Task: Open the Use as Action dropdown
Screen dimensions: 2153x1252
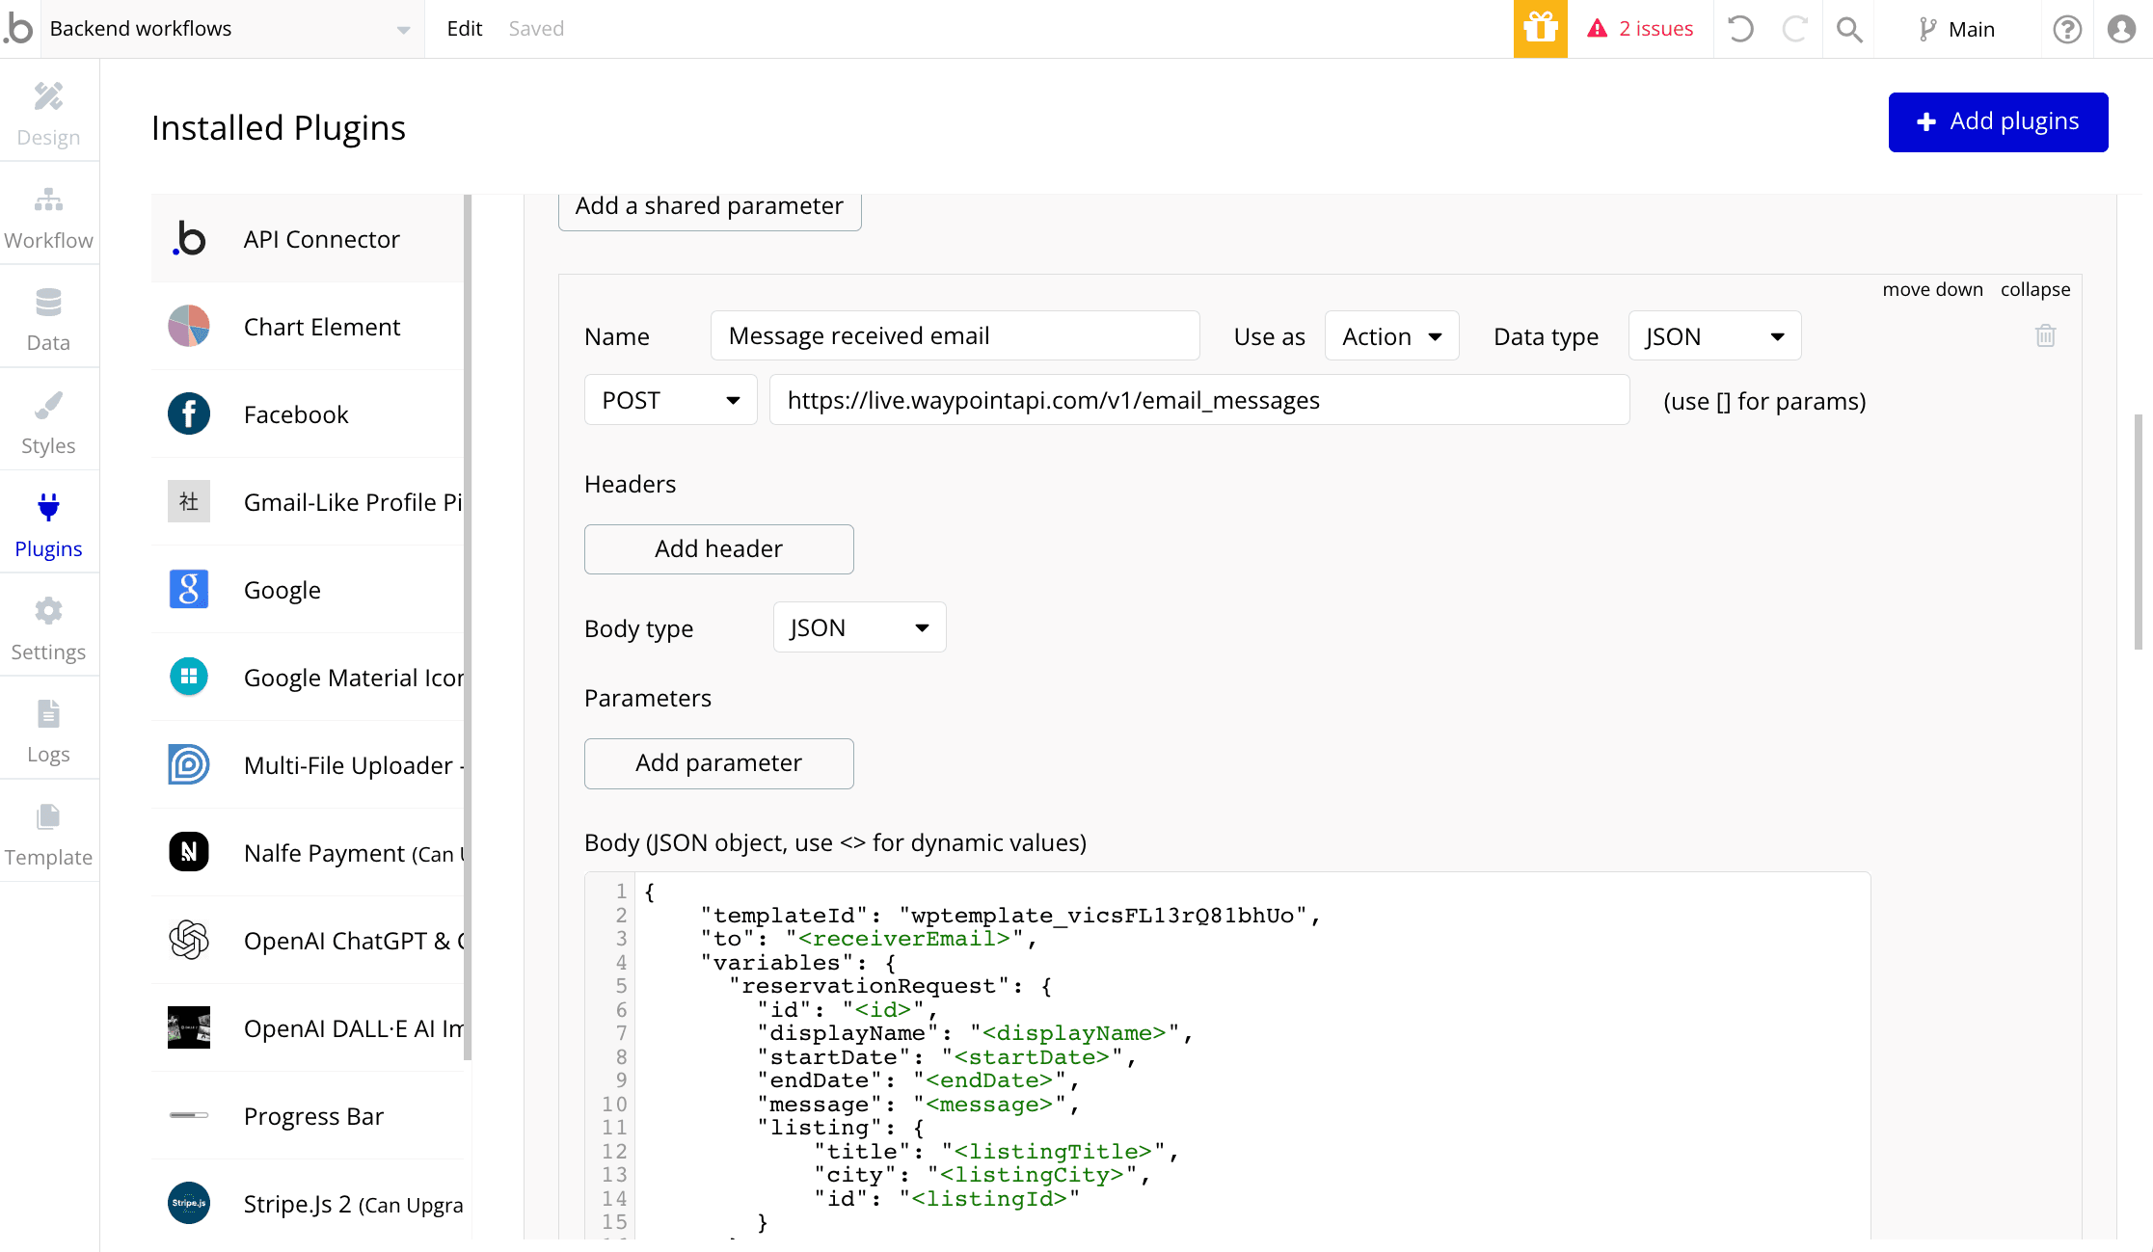Action: pyautogui.click(x=1391, y=336)
